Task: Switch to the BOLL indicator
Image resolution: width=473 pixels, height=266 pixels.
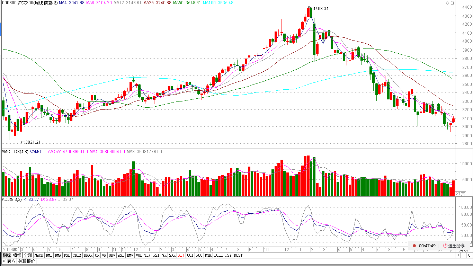Action: click(218, 255)
